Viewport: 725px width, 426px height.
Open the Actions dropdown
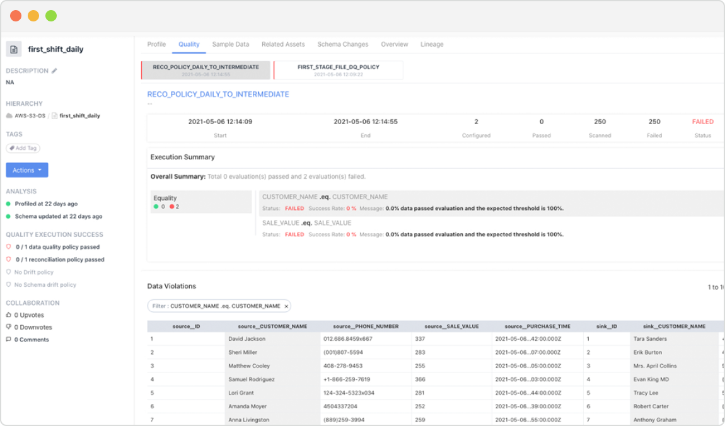(26, 170)
